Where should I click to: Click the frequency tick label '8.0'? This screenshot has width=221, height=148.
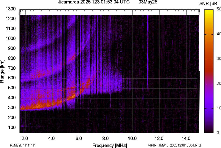[x=105, y=139]
